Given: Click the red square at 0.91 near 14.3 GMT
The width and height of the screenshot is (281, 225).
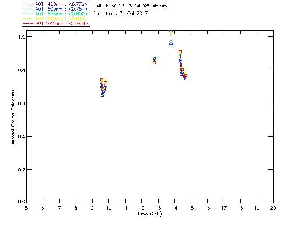Looking at the screenshot, I should pos(180,52).
